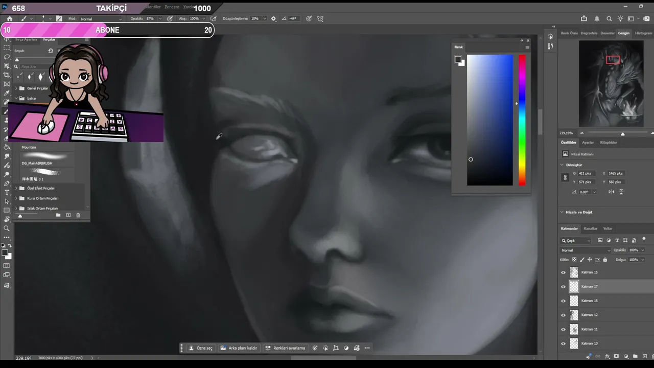This screenshot has width=654, height=368.
Task: Click the Özne seç button
Action: 200,348
